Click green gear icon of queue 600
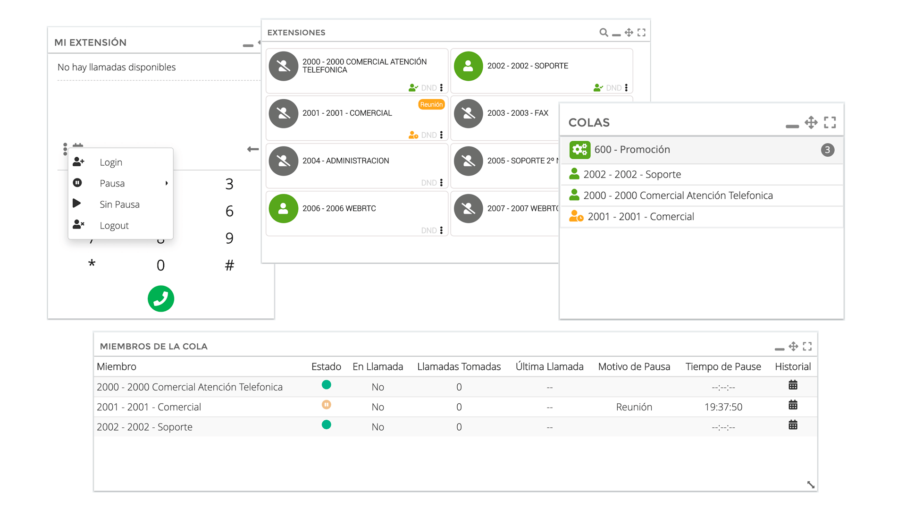The height and width of the screenshot is (510, 906). [580, 150]
